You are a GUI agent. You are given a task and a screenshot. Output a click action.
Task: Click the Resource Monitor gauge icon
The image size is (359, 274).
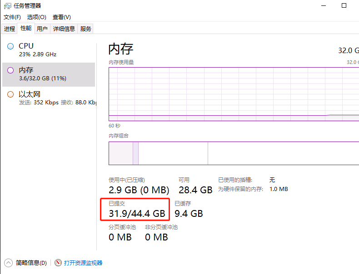coord(58,263)
